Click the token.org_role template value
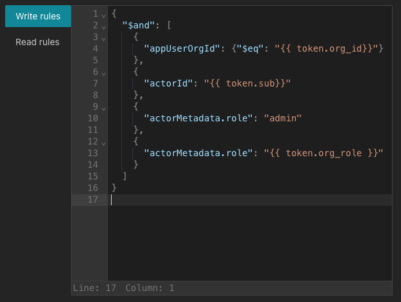The width and height of the screenshot is (401, 302). click(324, 153)
